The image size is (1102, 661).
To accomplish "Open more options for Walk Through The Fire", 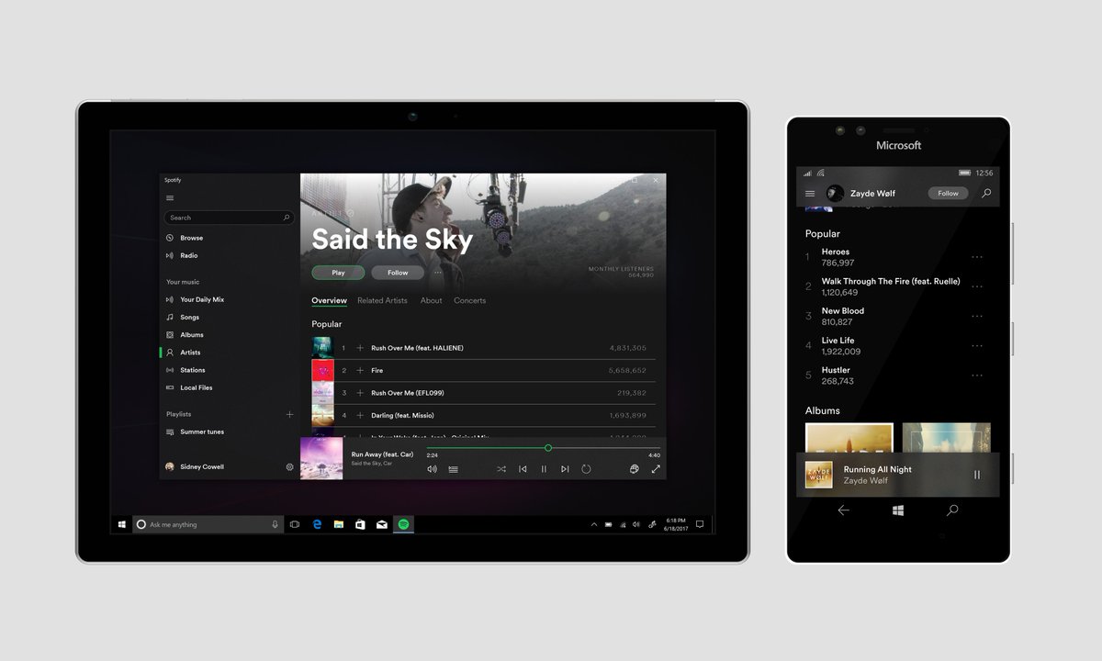I will pos(977,286).
